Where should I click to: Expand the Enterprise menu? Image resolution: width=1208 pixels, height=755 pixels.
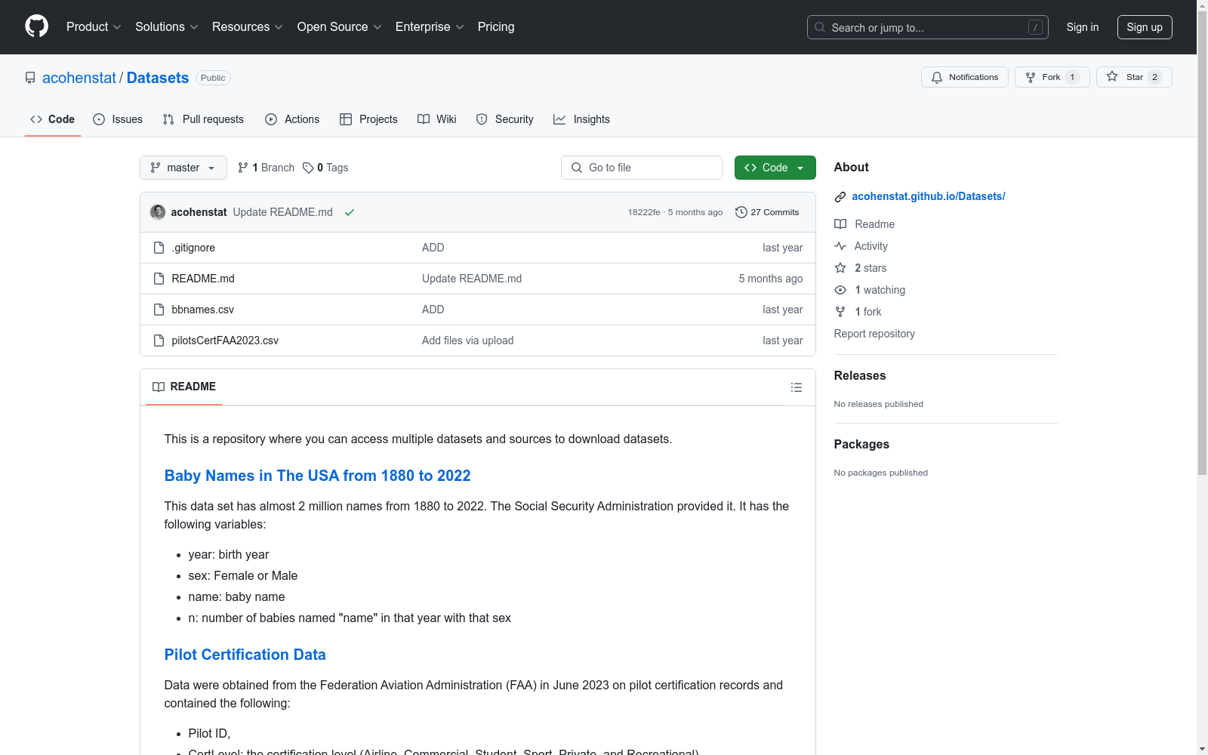point(430,26)
